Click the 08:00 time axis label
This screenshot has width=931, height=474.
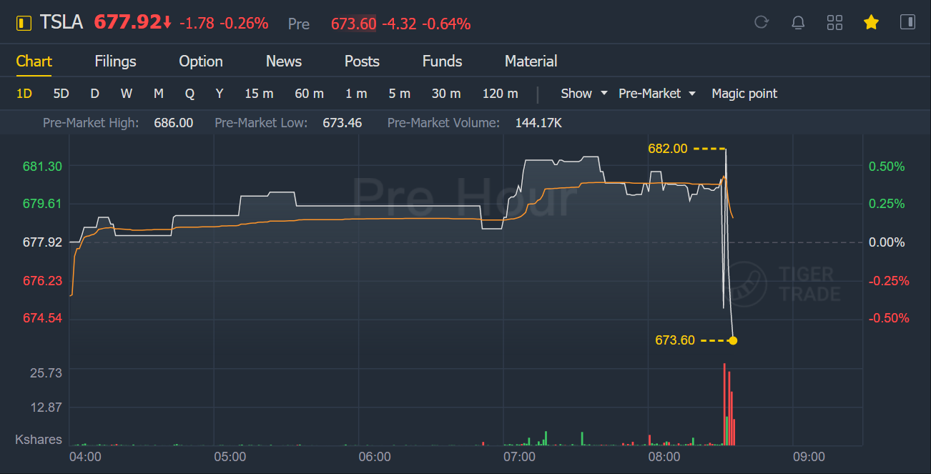[664, 456]
